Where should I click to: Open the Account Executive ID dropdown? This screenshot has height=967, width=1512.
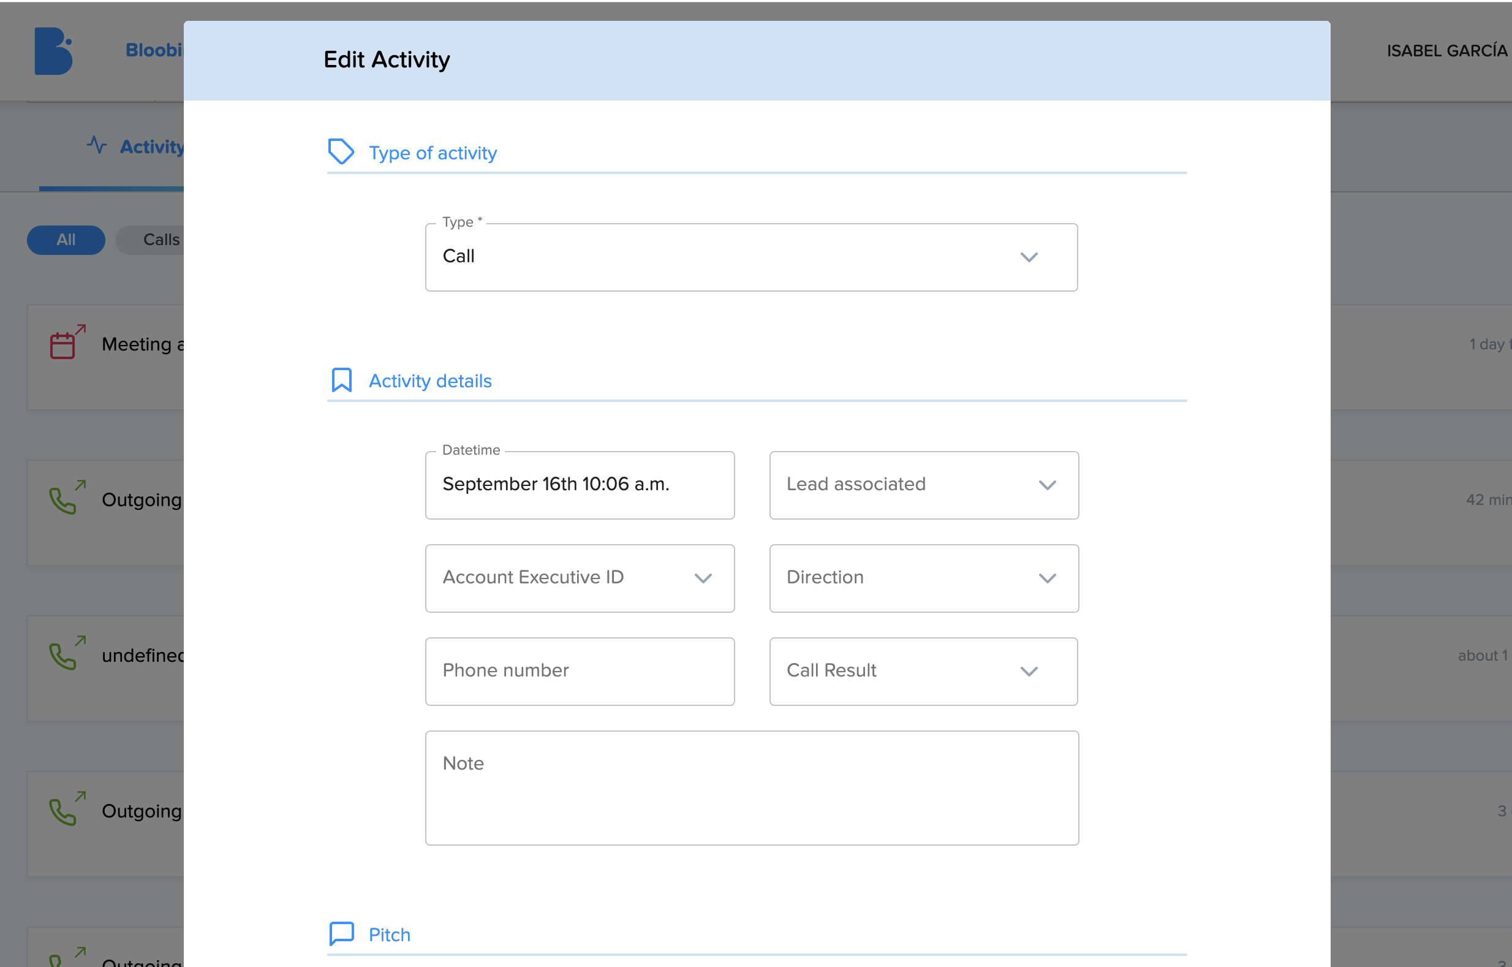tap(580, 578)
